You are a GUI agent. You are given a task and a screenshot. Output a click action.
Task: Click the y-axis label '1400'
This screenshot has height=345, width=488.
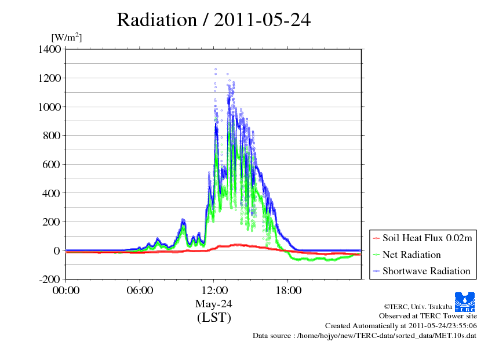click(49, 49)
